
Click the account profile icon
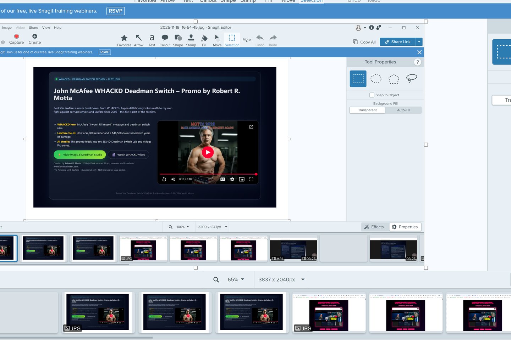coord(358,28)
